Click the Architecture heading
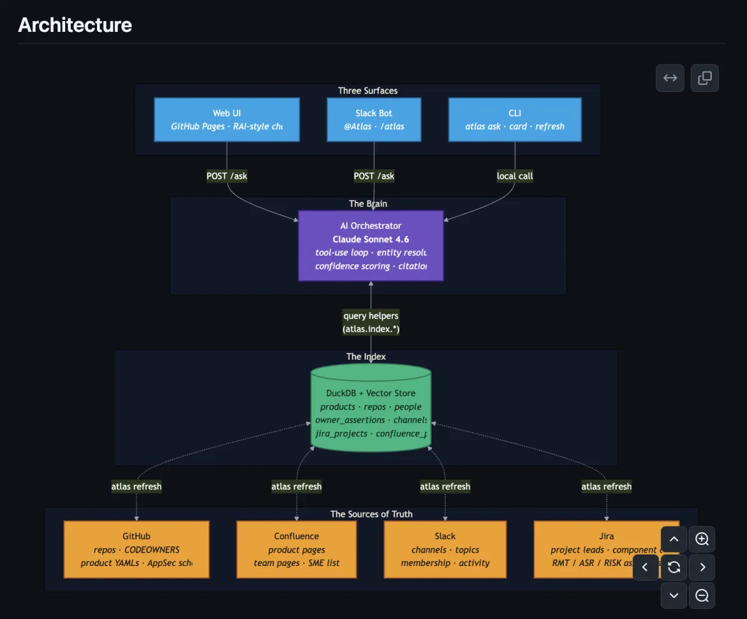 pyautogui.click(x=75, y=25)
